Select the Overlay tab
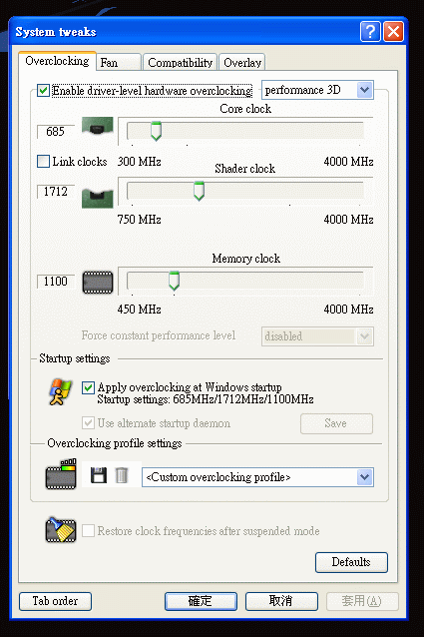The height and width of the screenshot is (637, 424). tap(242, 63)
